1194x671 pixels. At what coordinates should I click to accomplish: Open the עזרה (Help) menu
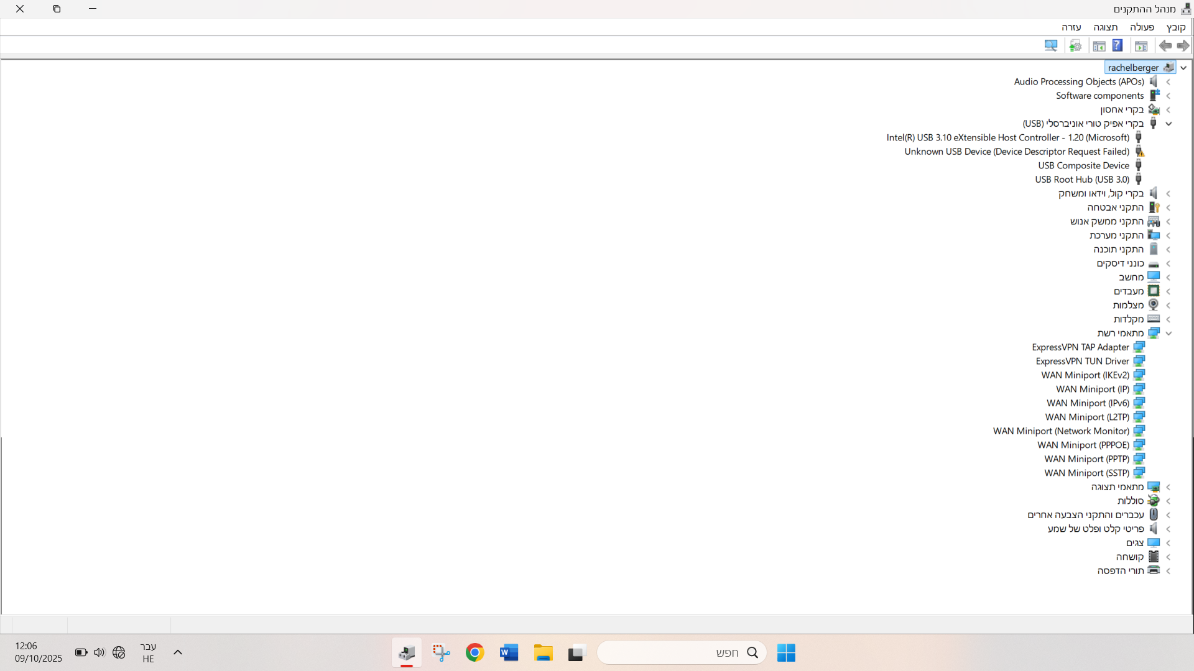(x=1071, y=27)
